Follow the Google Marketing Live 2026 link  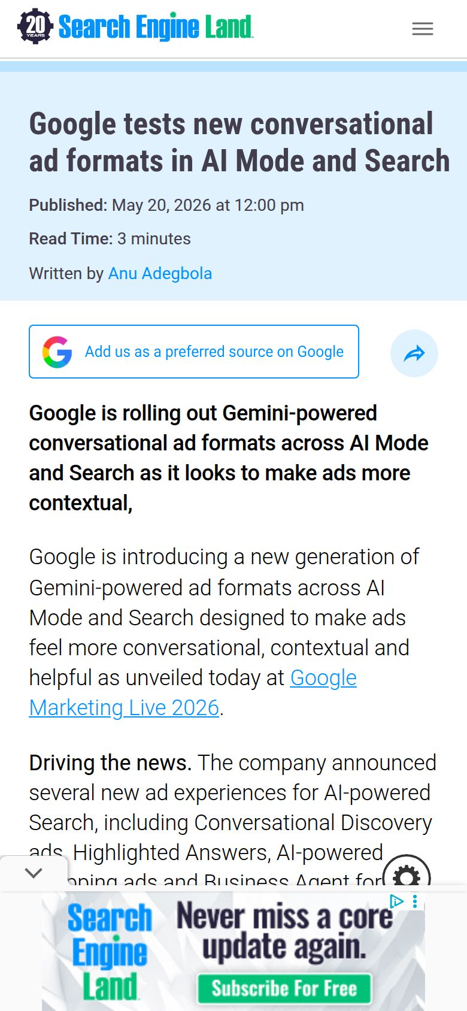193,693
